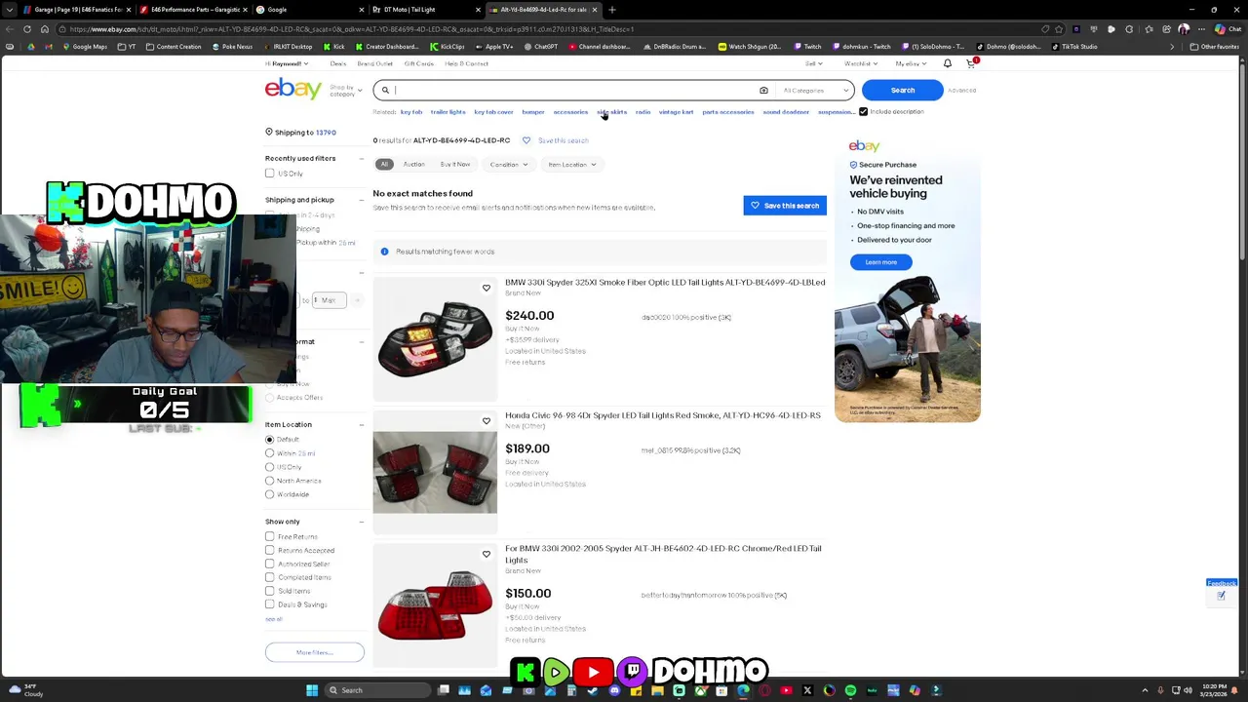Collapse Recently used filters section

pyautogui.click(x=362, y=158)
